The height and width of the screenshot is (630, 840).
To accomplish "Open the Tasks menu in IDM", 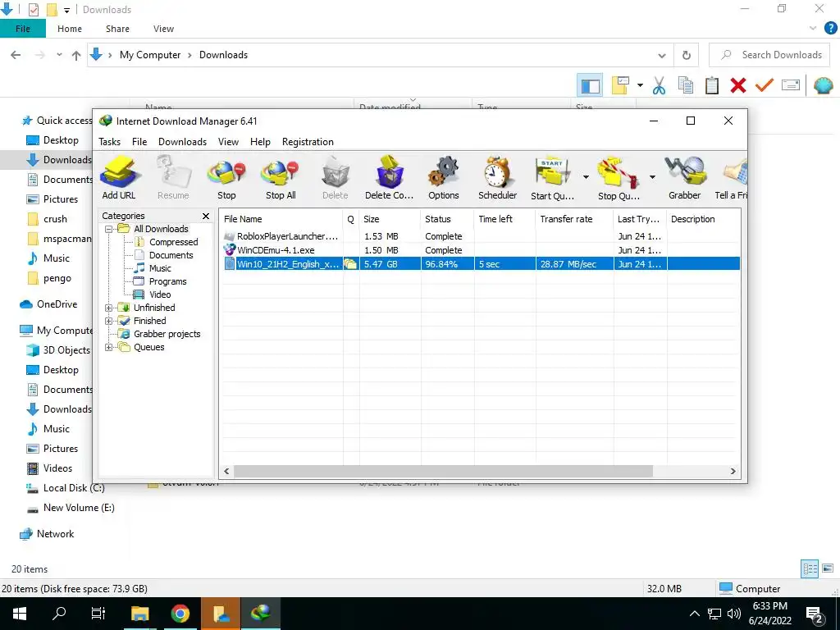I will point(109,142).
